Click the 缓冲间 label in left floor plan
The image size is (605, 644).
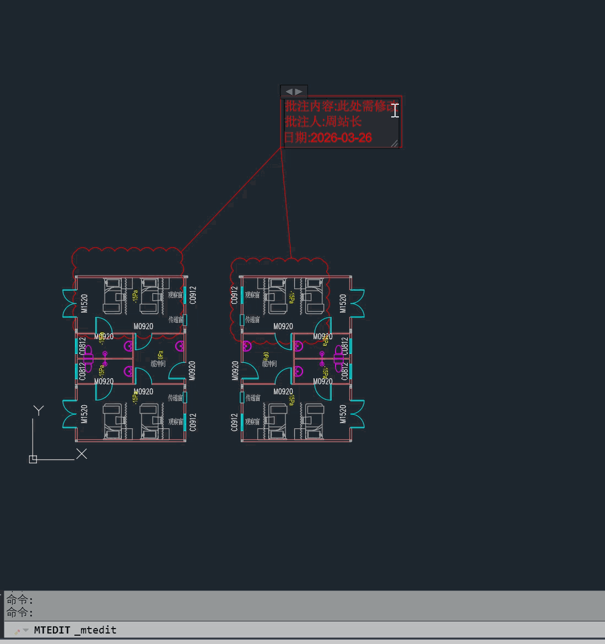(158, 364)
